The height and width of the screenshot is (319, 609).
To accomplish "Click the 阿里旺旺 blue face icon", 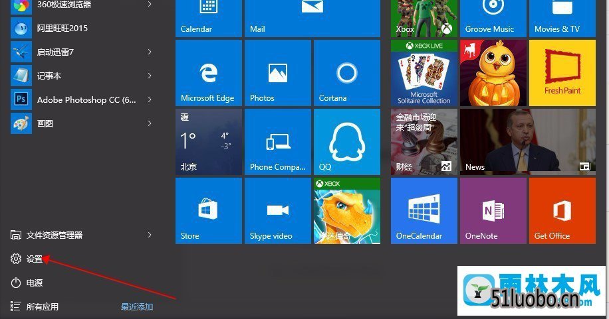I will 21,29.
